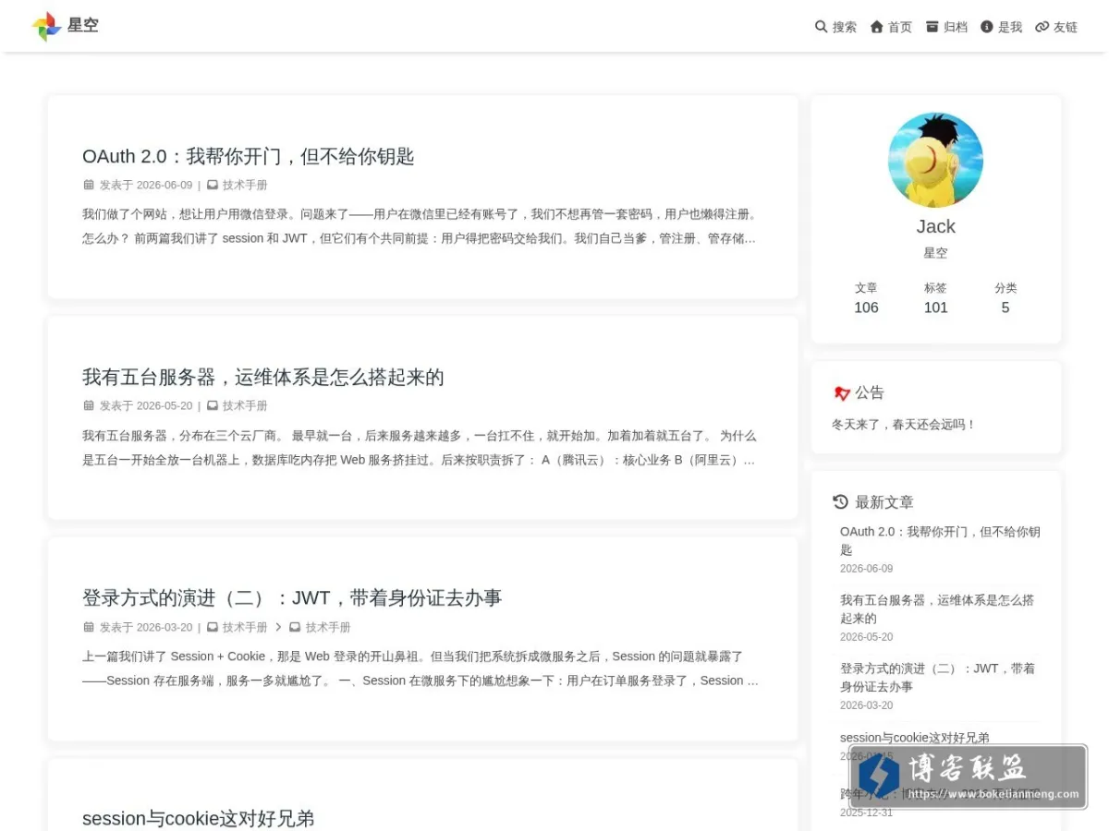This screenshot has width=1109, height=831.
Task: Open main post '我有五台服务器，运维体系是怎么搭起来的'
Action: point(263,377)
